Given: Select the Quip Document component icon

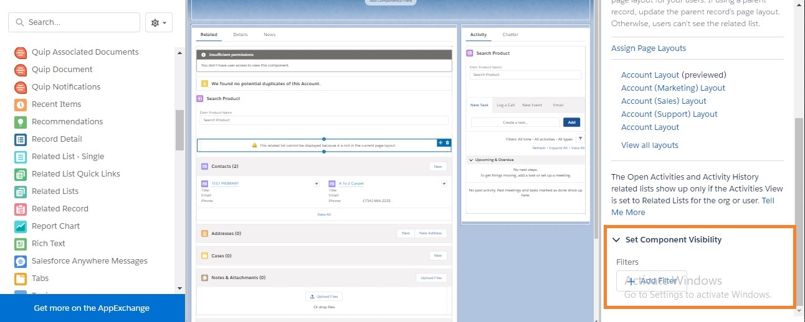Looking at the screenshot, I should pos(21,70).
